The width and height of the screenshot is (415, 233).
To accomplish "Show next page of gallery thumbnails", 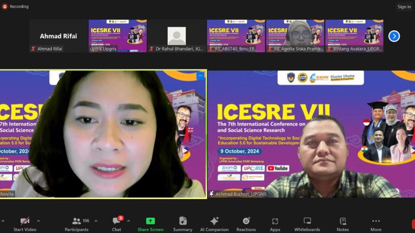I will point(394,36).
